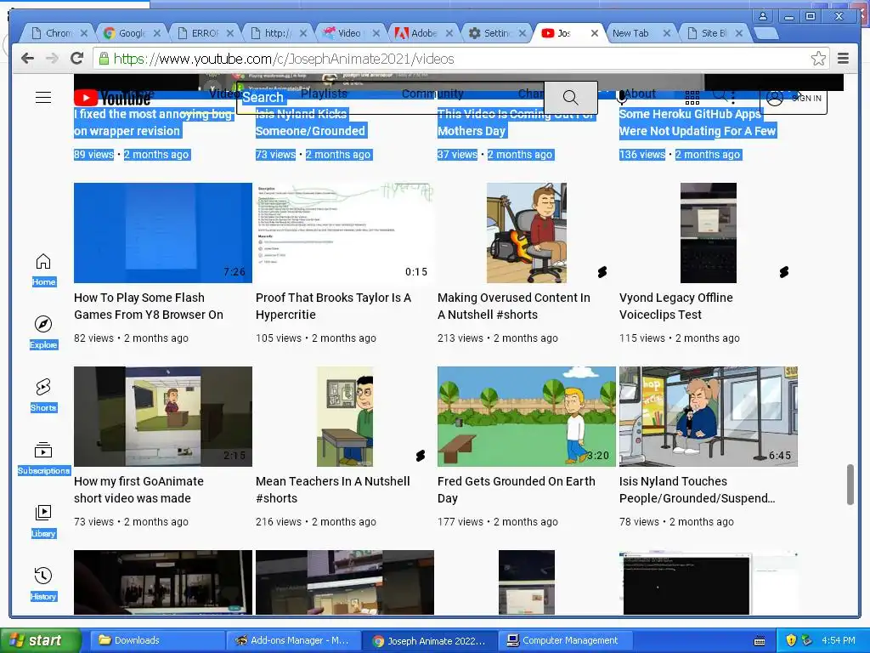This screenshot has height=653, width=870.
Task: Click the Shorts badge on Making Overused Content
Action: [602, 271]
